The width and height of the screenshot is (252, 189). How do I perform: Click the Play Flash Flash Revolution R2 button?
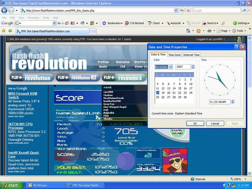(x=78, y=77)
